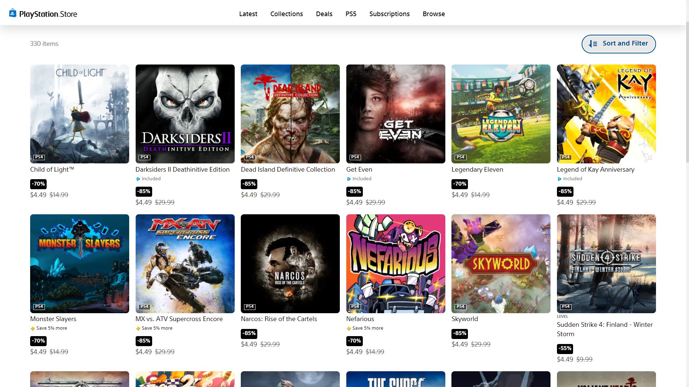Open Child of Light cover thumbnail
The width and height of the screenshot is (689, 387).
click(x=79, y=114)
